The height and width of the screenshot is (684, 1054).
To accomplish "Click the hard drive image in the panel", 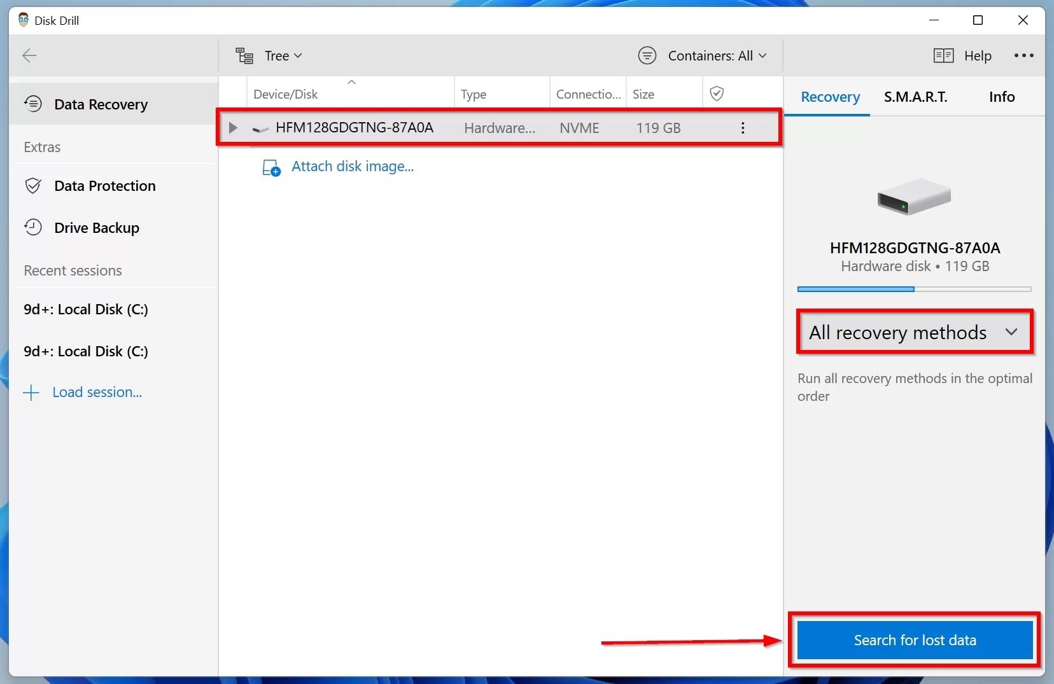I will point(914,196).
